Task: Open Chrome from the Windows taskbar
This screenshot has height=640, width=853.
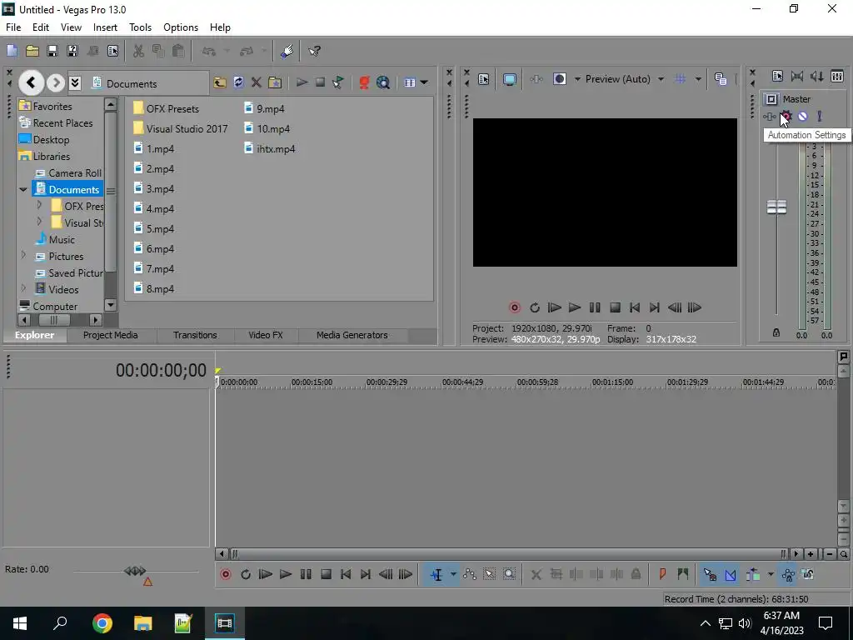Action: click(102, 623)
